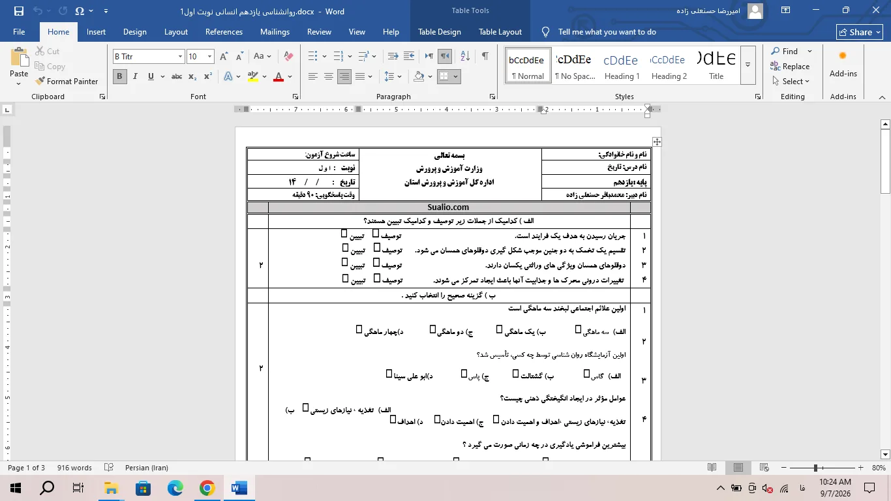Viewport: 891px width, 501px height.
Task: Click the Save icon in title bar
Action: pyautogui.click(x=18, y=11)
